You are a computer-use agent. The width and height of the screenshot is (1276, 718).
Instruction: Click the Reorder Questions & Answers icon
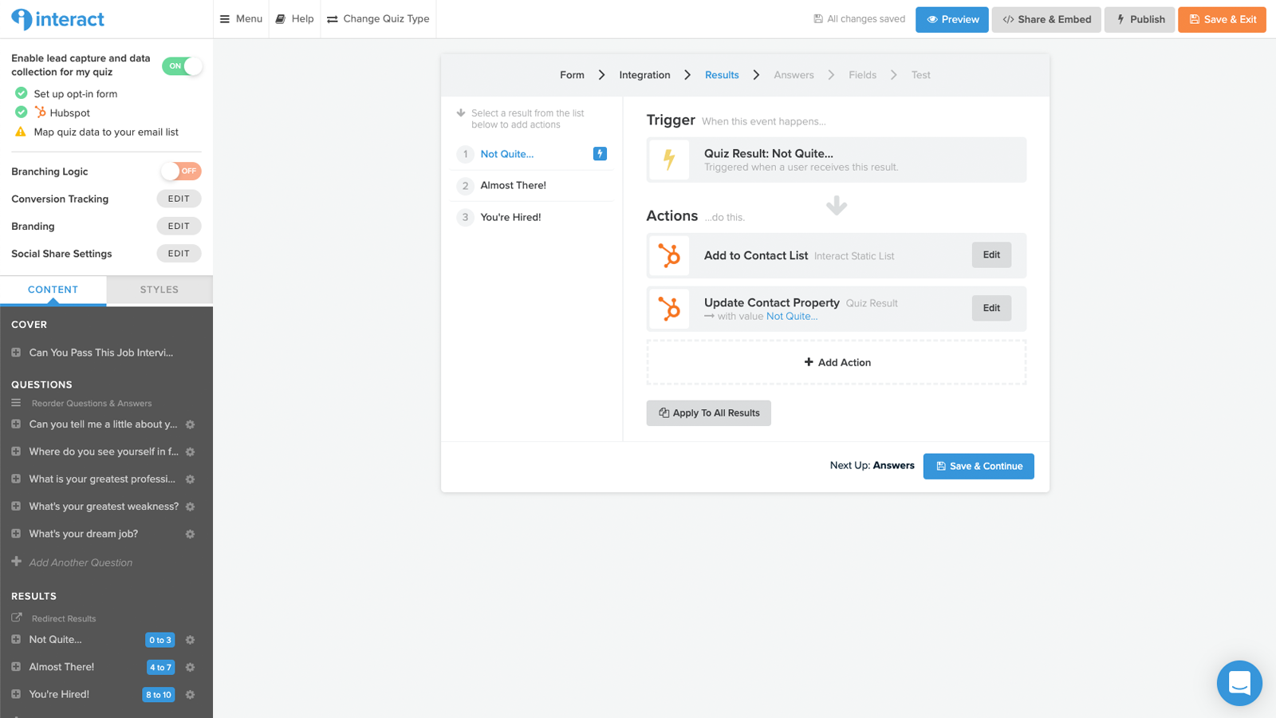click(18, 403)
